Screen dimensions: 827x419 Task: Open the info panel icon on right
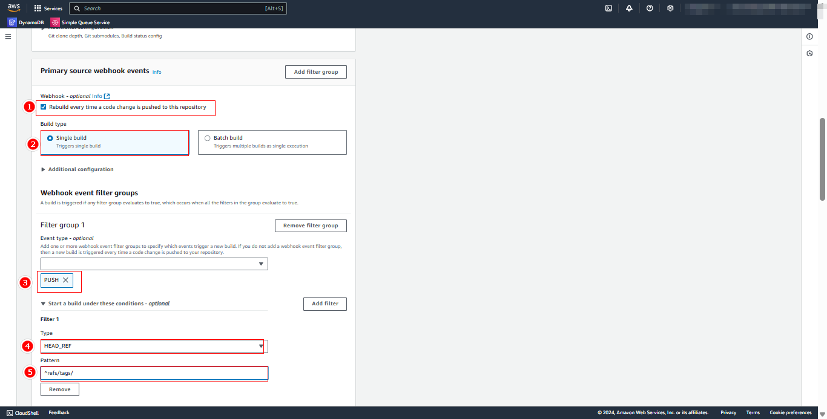point(809,37)
